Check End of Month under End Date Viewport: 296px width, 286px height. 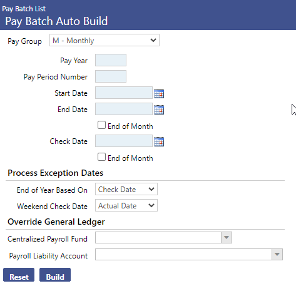coord(101,125)
